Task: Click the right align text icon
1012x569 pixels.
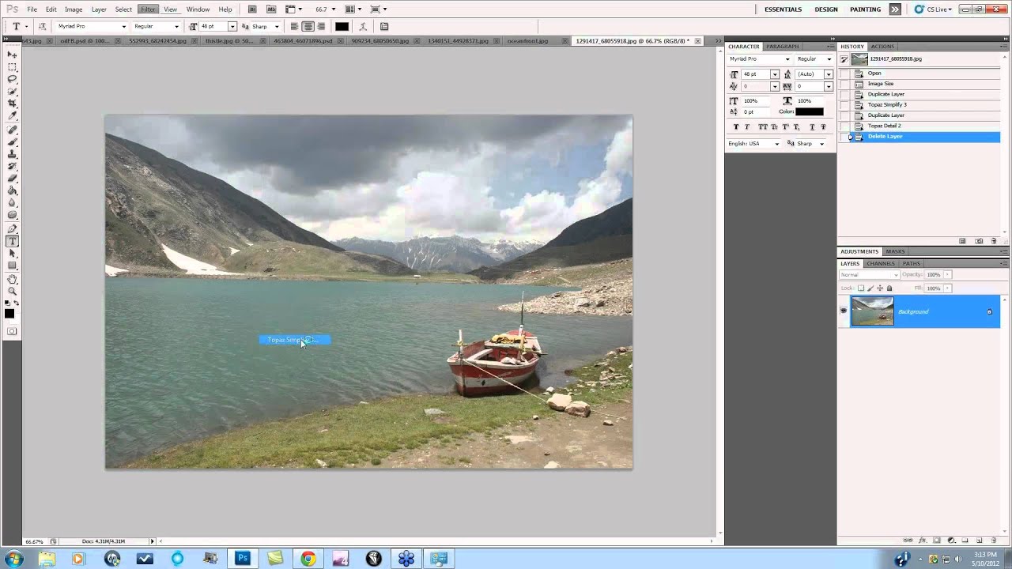Action: coord(321,26)
